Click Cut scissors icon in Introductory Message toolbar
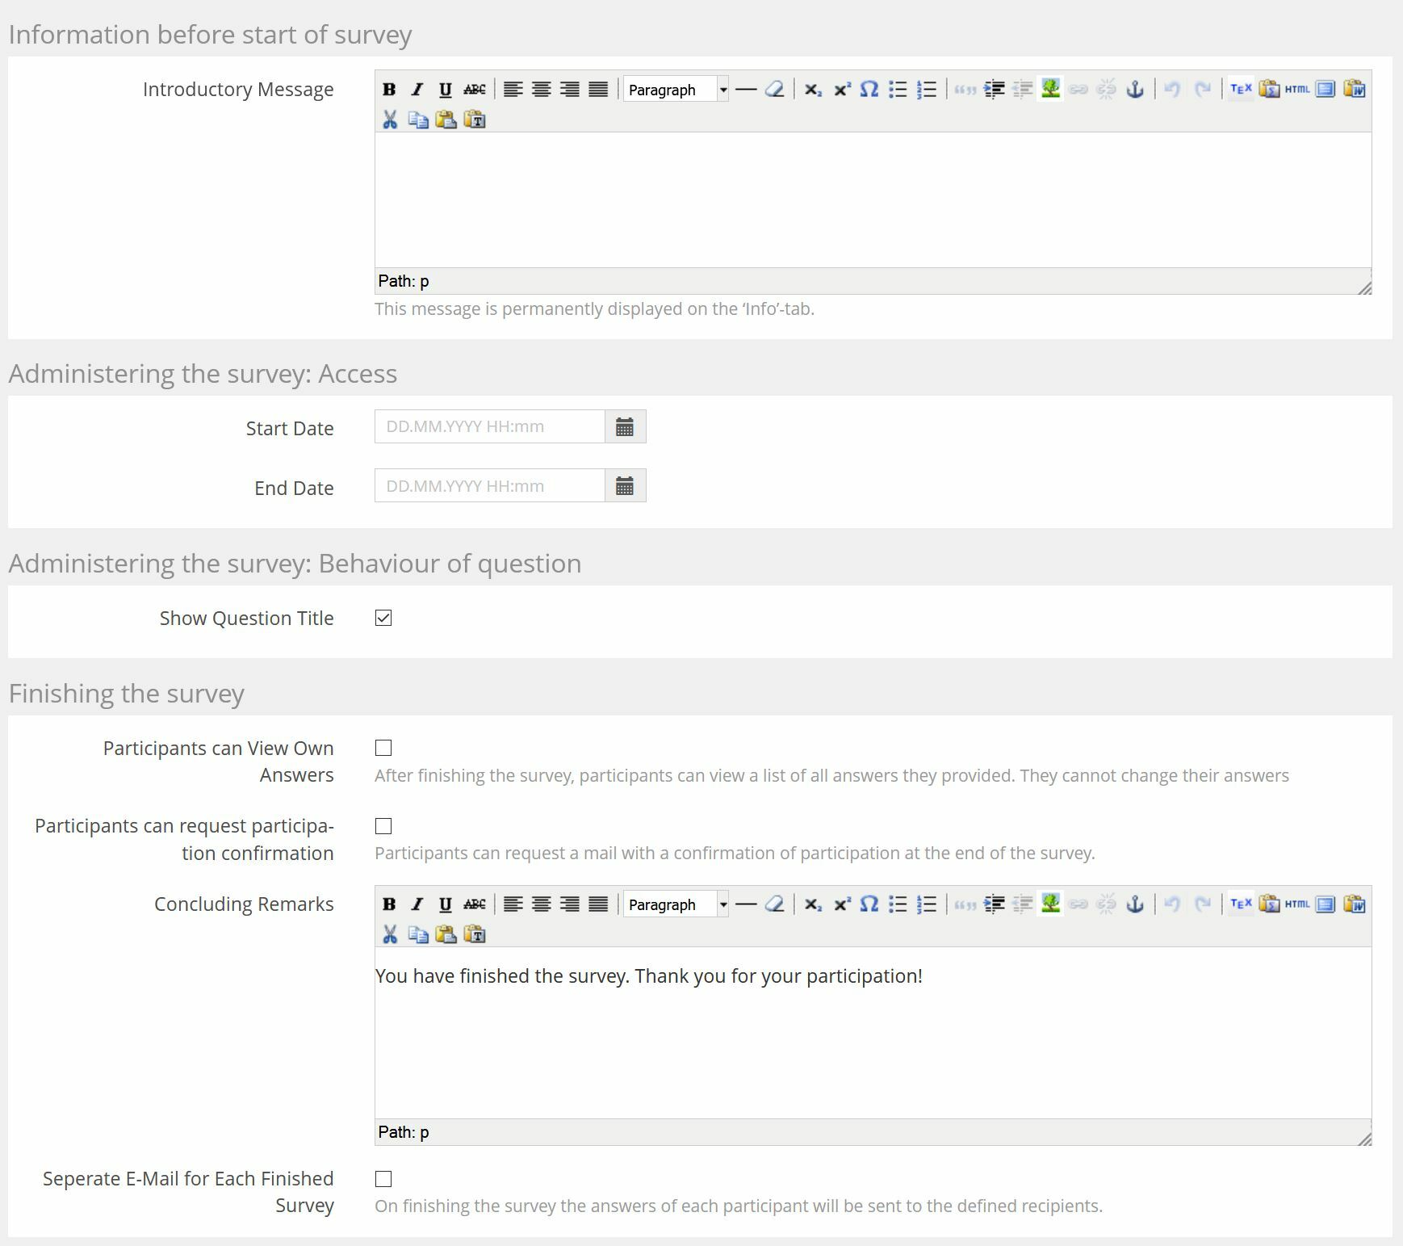 point(390,120)
